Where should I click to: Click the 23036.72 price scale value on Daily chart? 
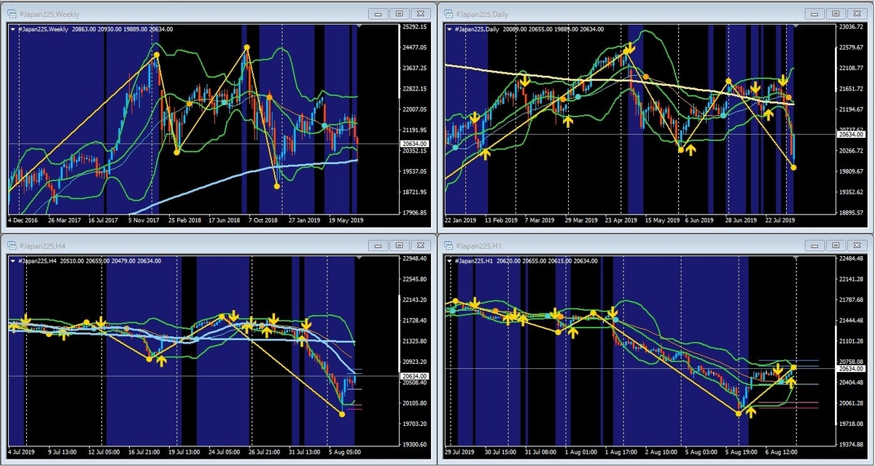(x=852, y=27)
